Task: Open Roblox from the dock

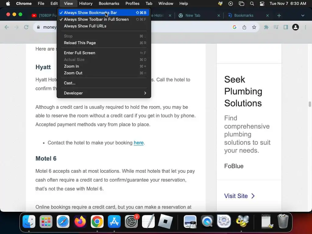Action: pos(165,221)
